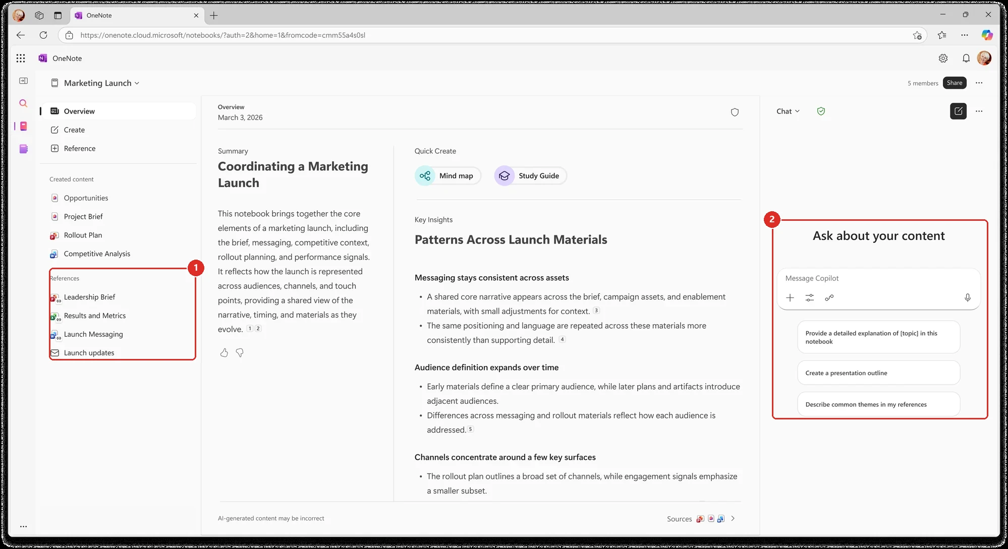Select the Overview section
Image resolution: width=1008 pixels, height=549 pixels.
[119, 111]
